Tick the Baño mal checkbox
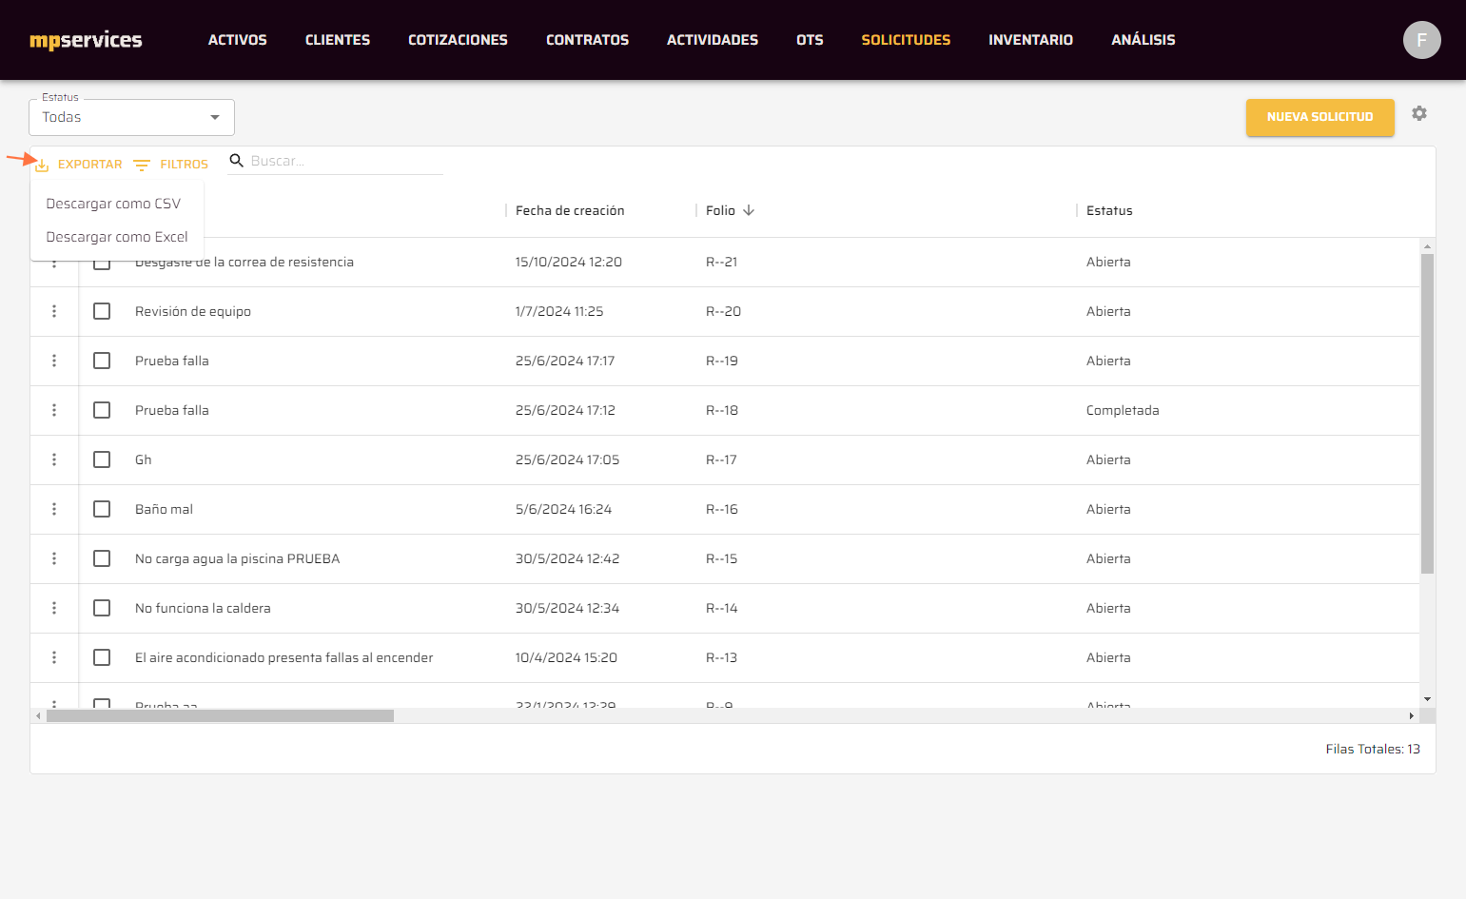Image resolution: width=1466 pixels, height=899 pixels. (x=102, y=509)
